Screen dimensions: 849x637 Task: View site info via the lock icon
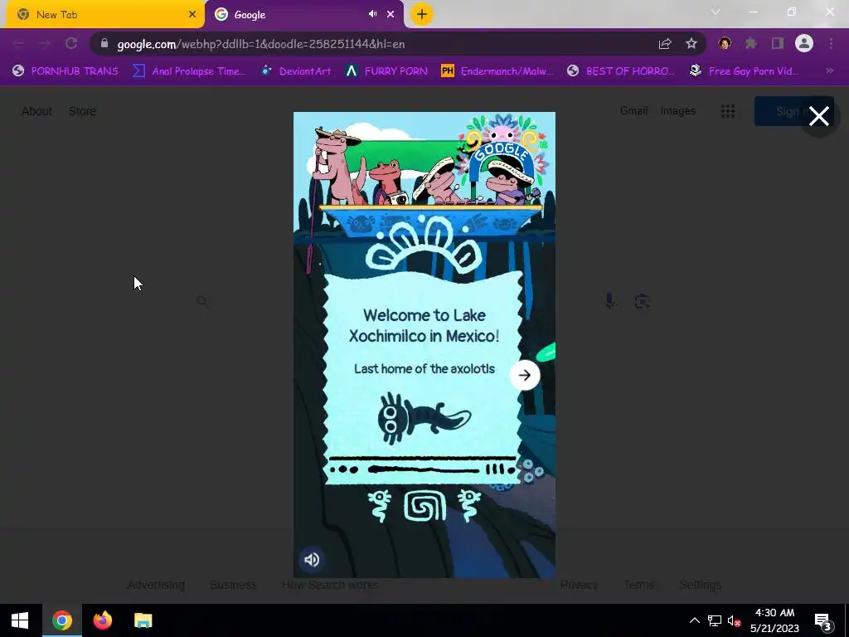click(104, 43)
